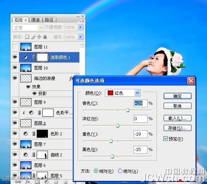Select the 图层 7 layer thumbnail
This screenshot has width=207, height=184.
26,144
